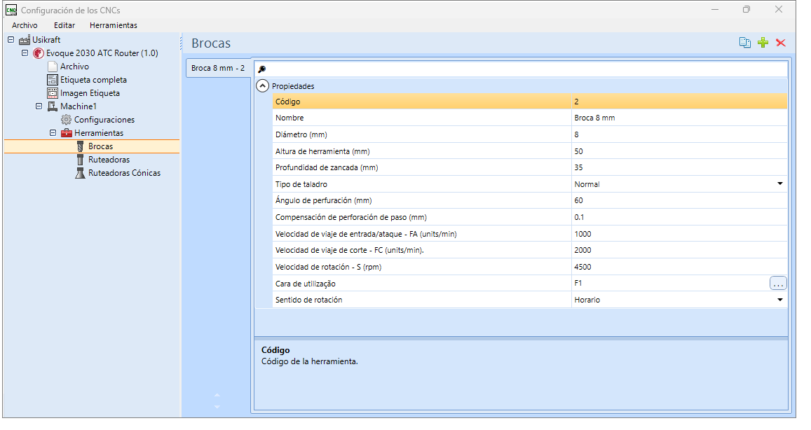Click the Cara de utilização label
Viewport: 811px width, 430px height.
pyautogui.click(x=306, y=284)
